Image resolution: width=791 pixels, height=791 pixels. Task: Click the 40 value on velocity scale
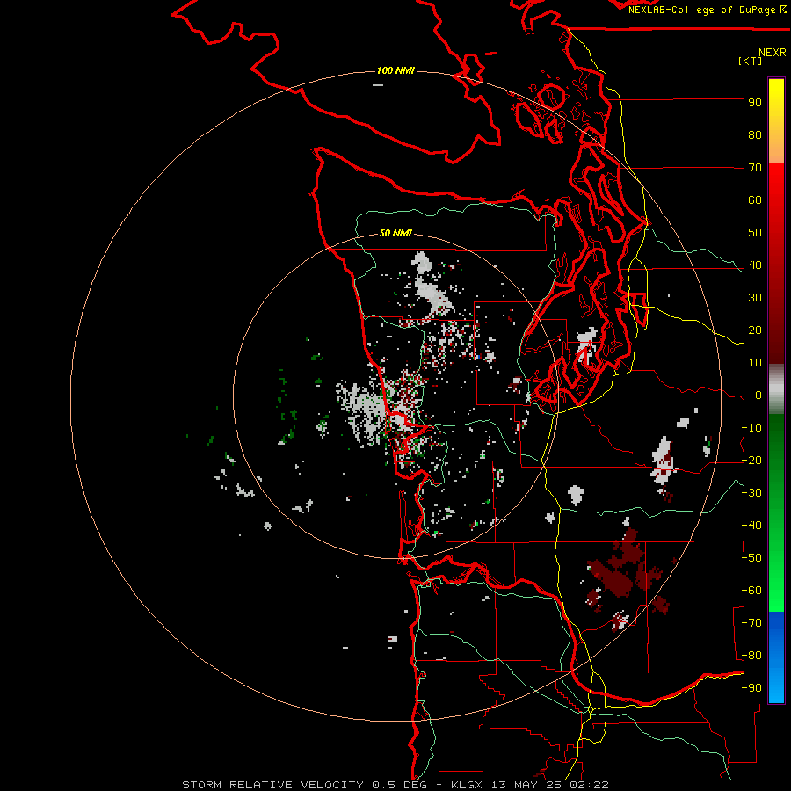(755, 265)
